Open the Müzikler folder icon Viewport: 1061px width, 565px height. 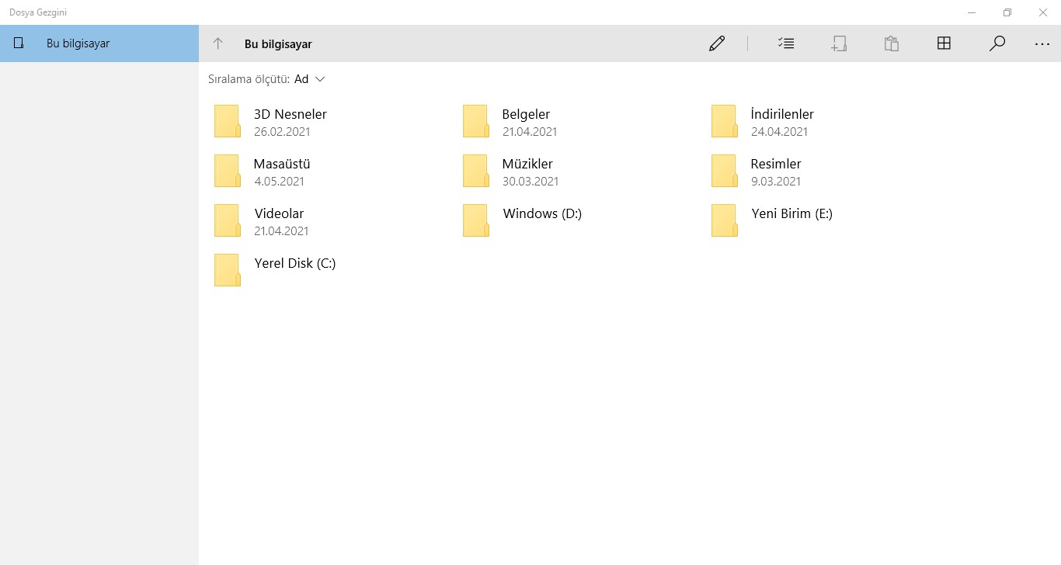click(476, 171)
